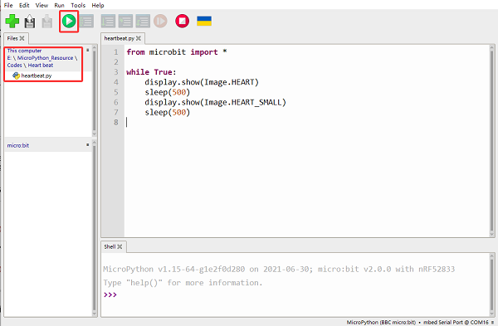The width and height of the screenshot is (498, 326).
Task: Place cursor on empty line 8
Action: 306,122
